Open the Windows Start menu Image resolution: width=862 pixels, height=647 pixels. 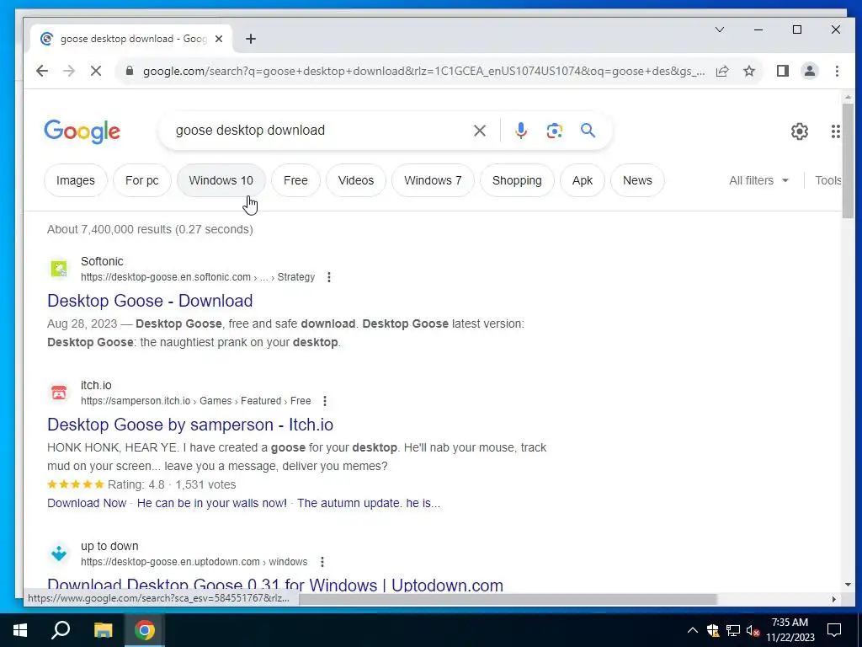click(x=20, y=630)
